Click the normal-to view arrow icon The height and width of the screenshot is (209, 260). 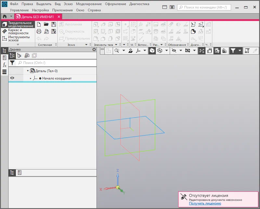(131, 51)
